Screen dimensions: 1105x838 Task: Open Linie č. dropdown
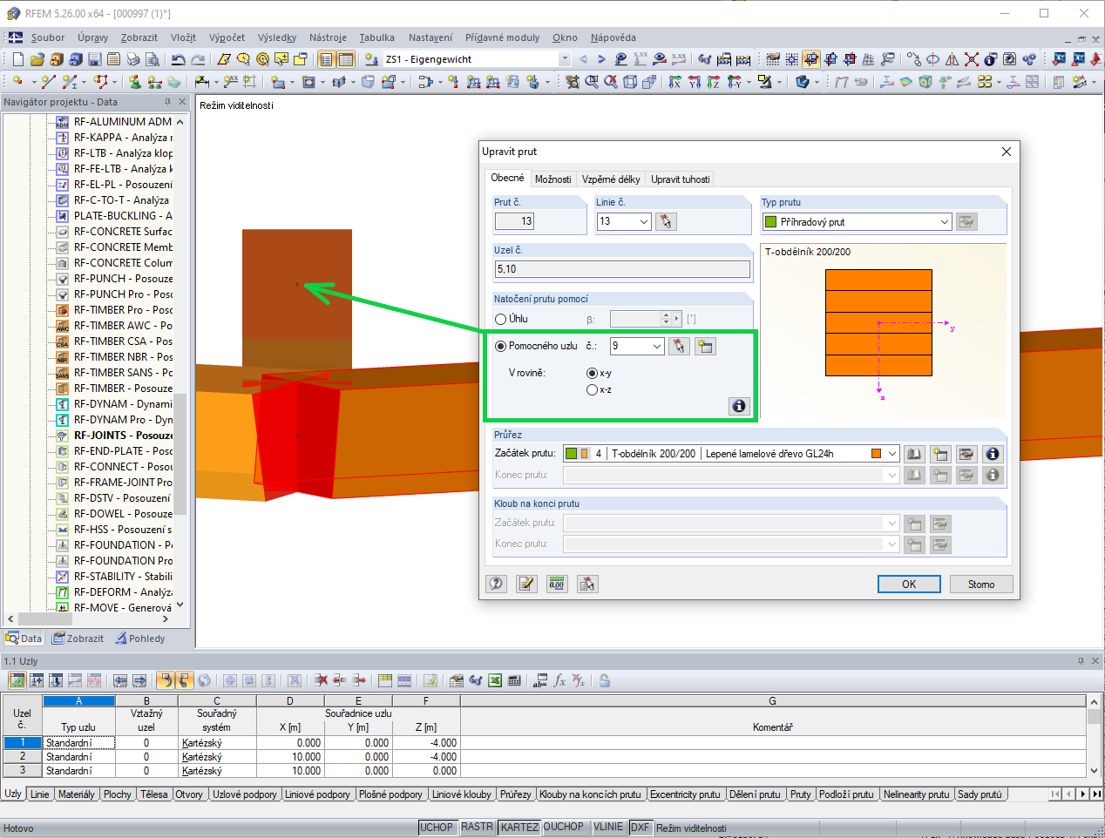tap(645, 221)
